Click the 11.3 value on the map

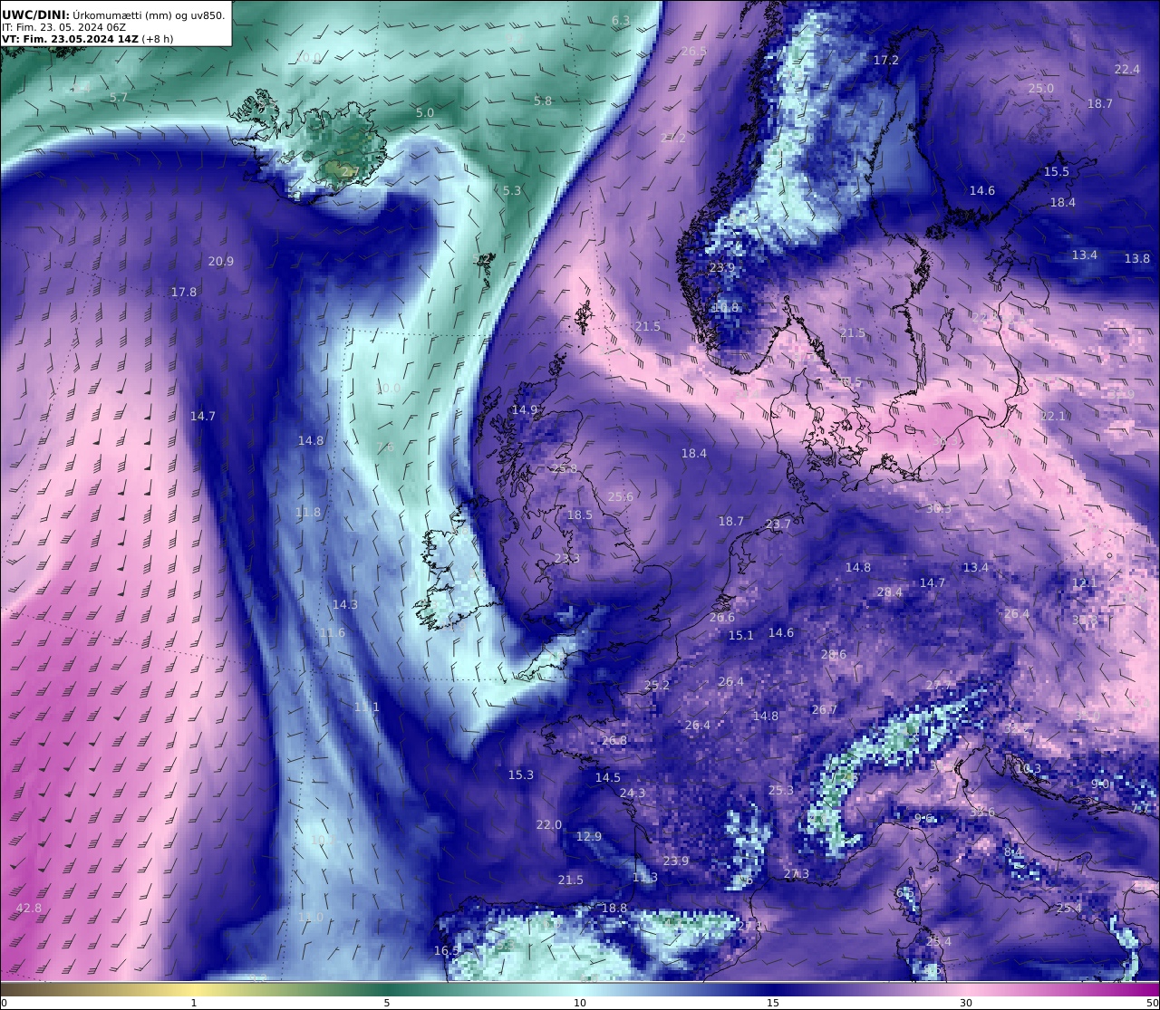coord(645,877)
